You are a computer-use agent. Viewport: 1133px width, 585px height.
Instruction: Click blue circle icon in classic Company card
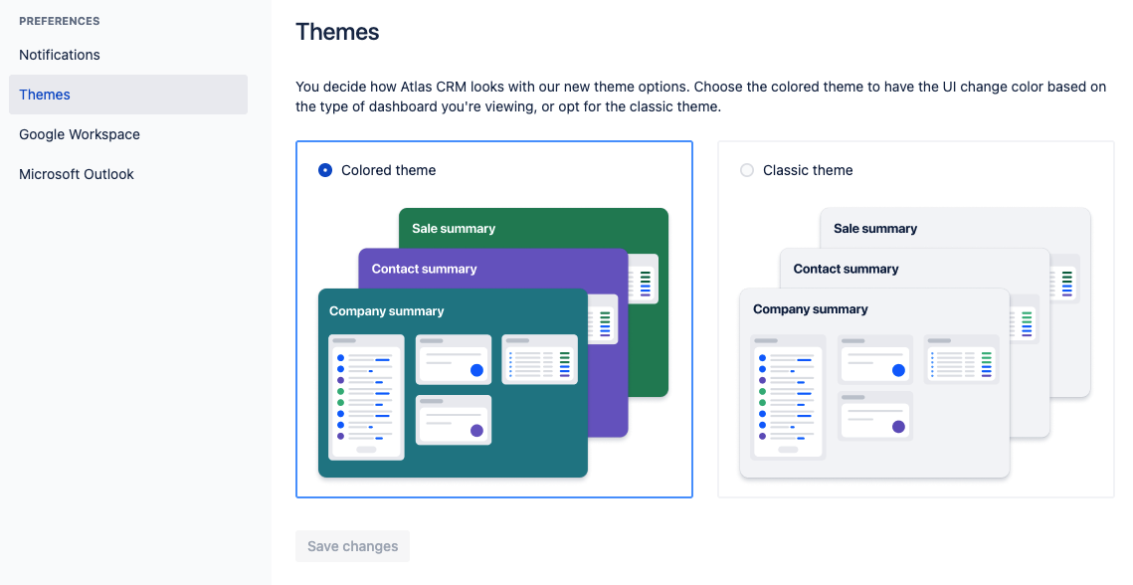pos(898,370)
